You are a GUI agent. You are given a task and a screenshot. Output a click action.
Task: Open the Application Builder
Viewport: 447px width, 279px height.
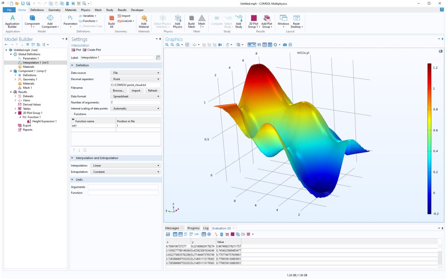click(x=12, y=21)
